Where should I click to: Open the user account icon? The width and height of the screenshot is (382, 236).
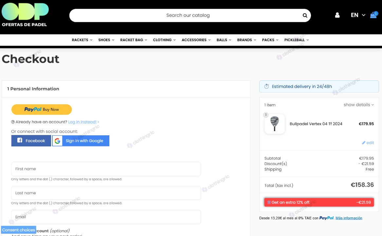(337, 15)
